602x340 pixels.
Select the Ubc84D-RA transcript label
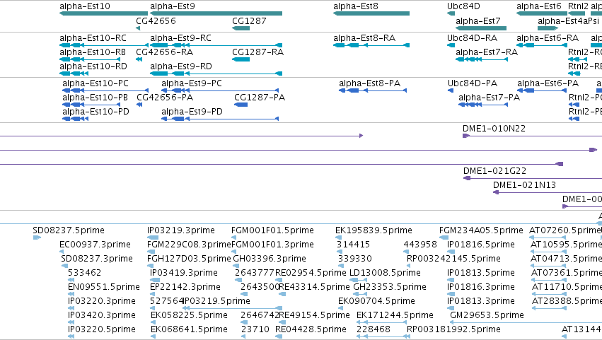tap(472, 38)
